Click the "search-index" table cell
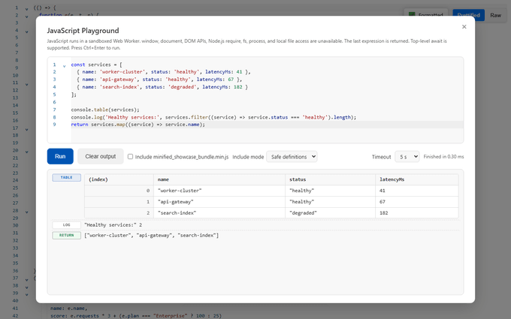Image resolution: width=511 pixels, height=319 pixels. [x=219, y=213]
